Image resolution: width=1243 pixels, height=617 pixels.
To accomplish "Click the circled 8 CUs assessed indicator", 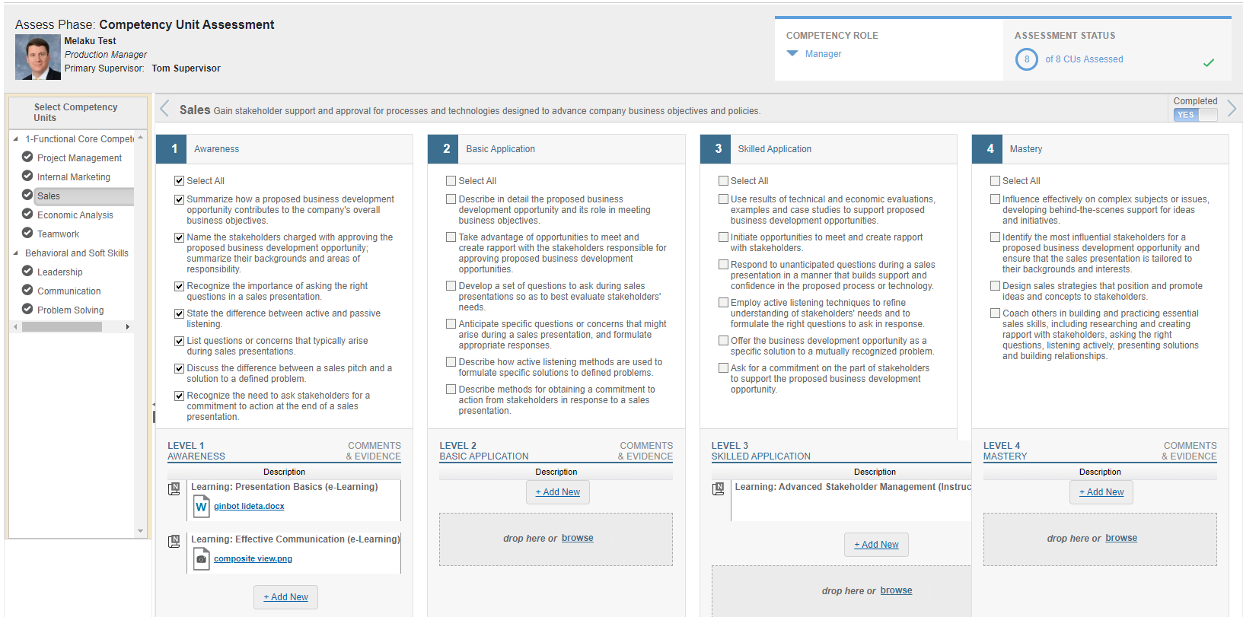I will (1026, 59).
